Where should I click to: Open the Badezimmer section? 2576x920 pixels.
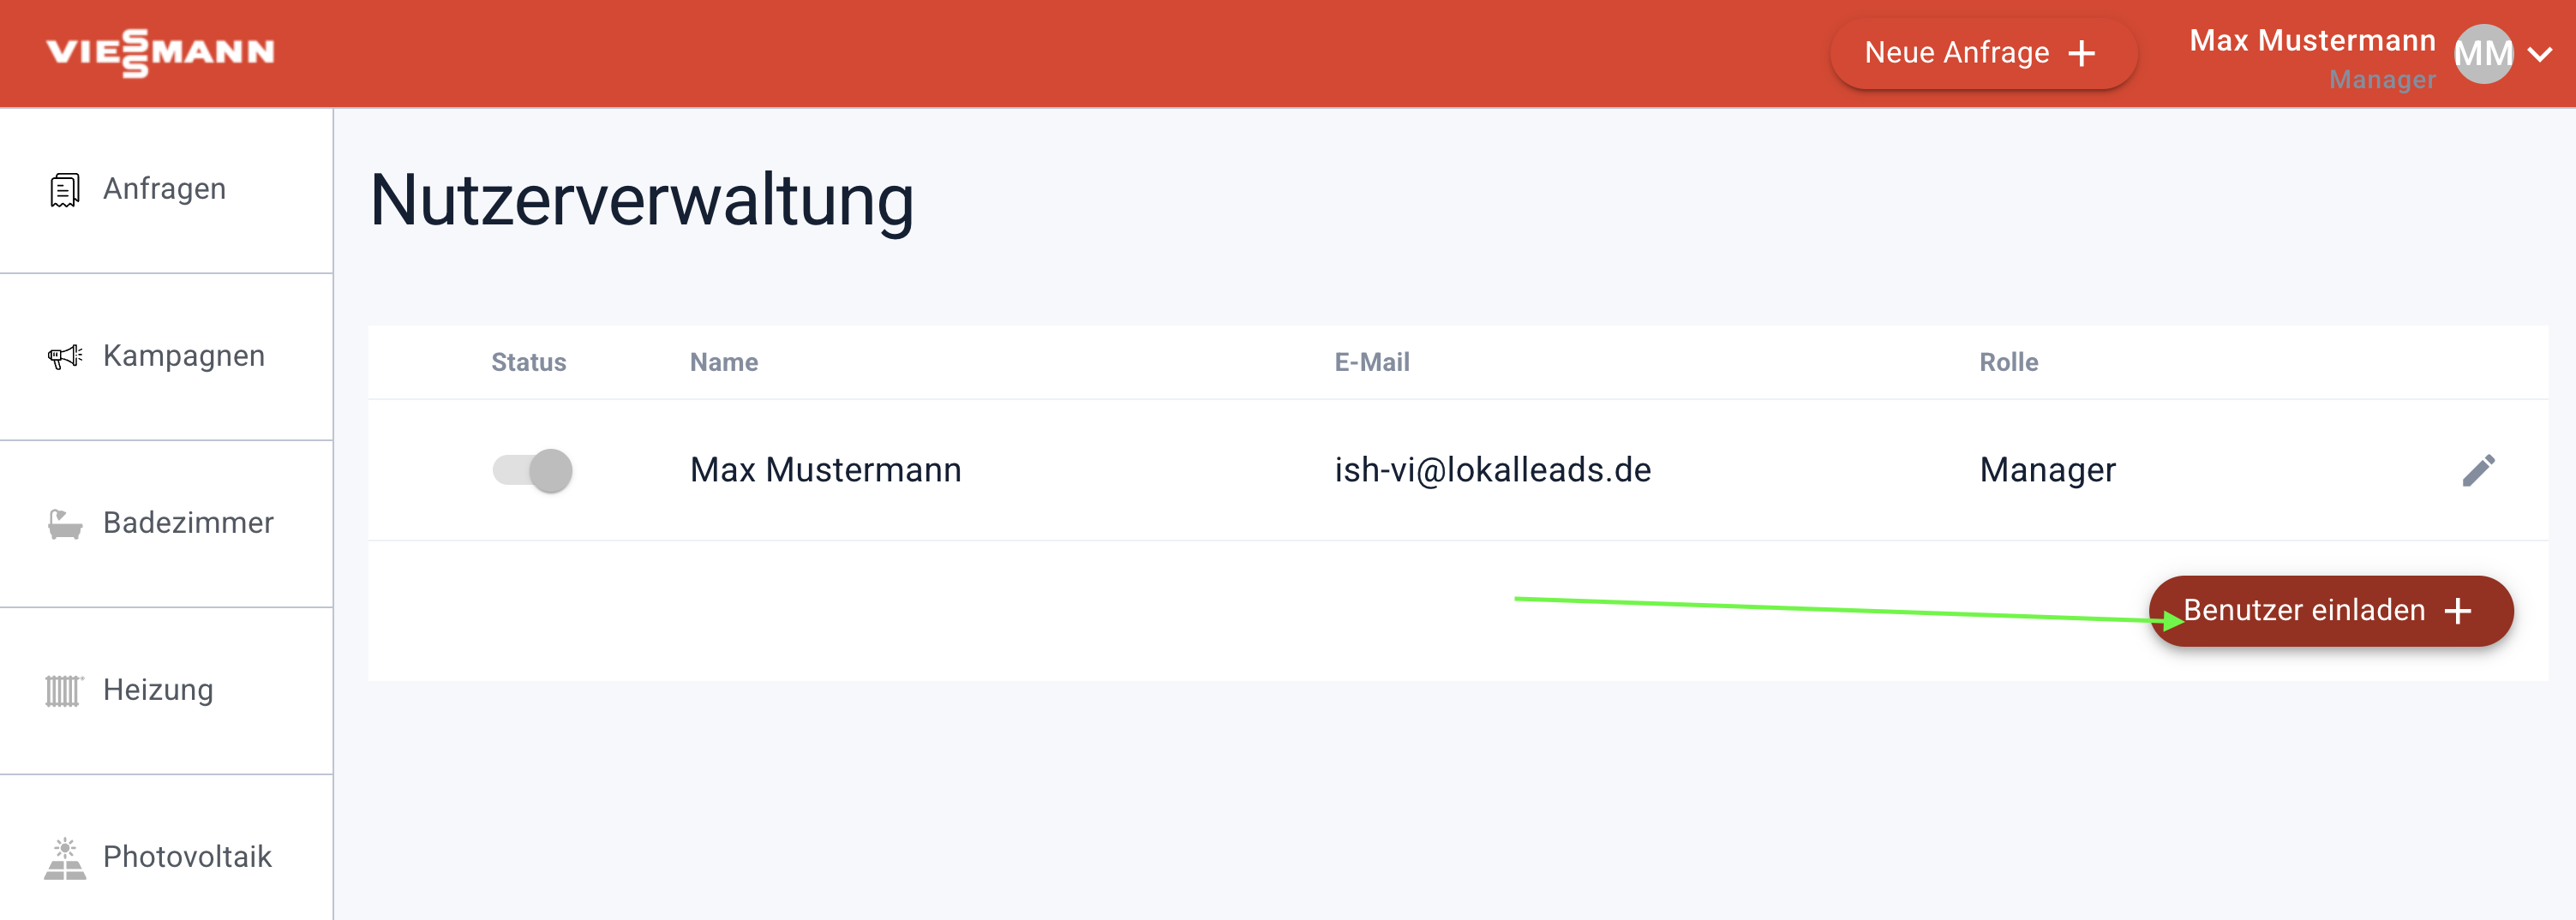pos(188,523)
